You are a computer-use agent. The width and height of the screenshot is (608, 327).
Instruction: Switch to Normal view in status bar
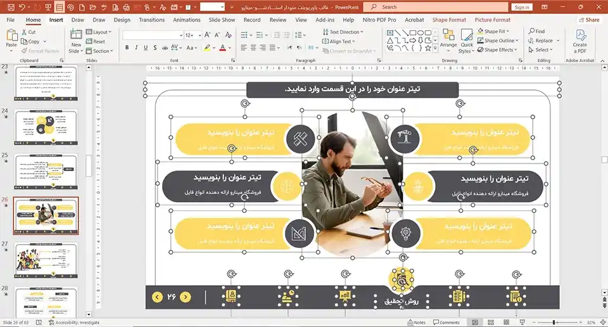point(474,323)
